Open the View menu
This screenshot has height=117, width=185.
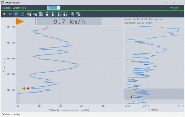coord(24,8)
